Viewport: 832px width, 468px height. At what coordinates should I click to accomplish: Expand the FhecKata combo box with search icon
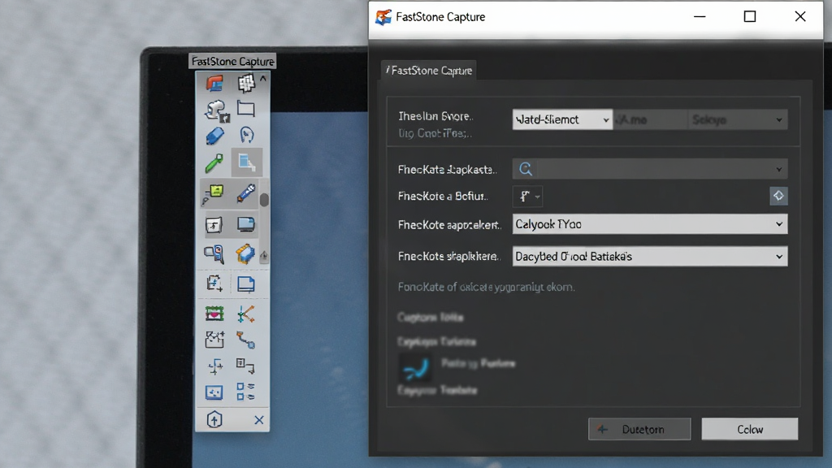click(x=650, y=169)
